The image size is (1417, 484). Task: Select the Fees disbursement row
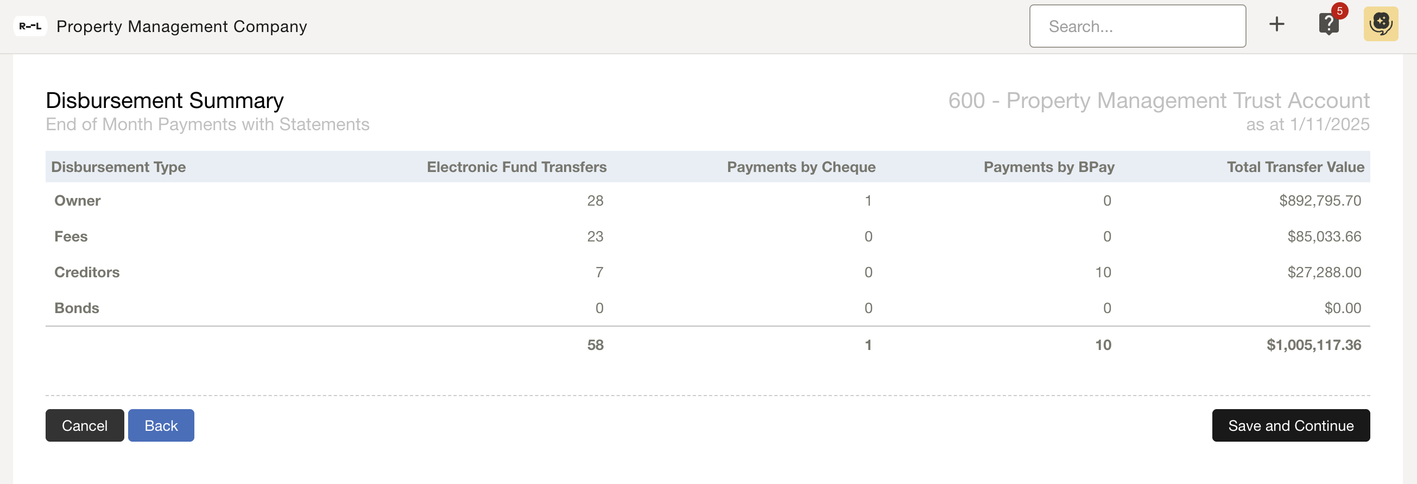click(71, 237)
